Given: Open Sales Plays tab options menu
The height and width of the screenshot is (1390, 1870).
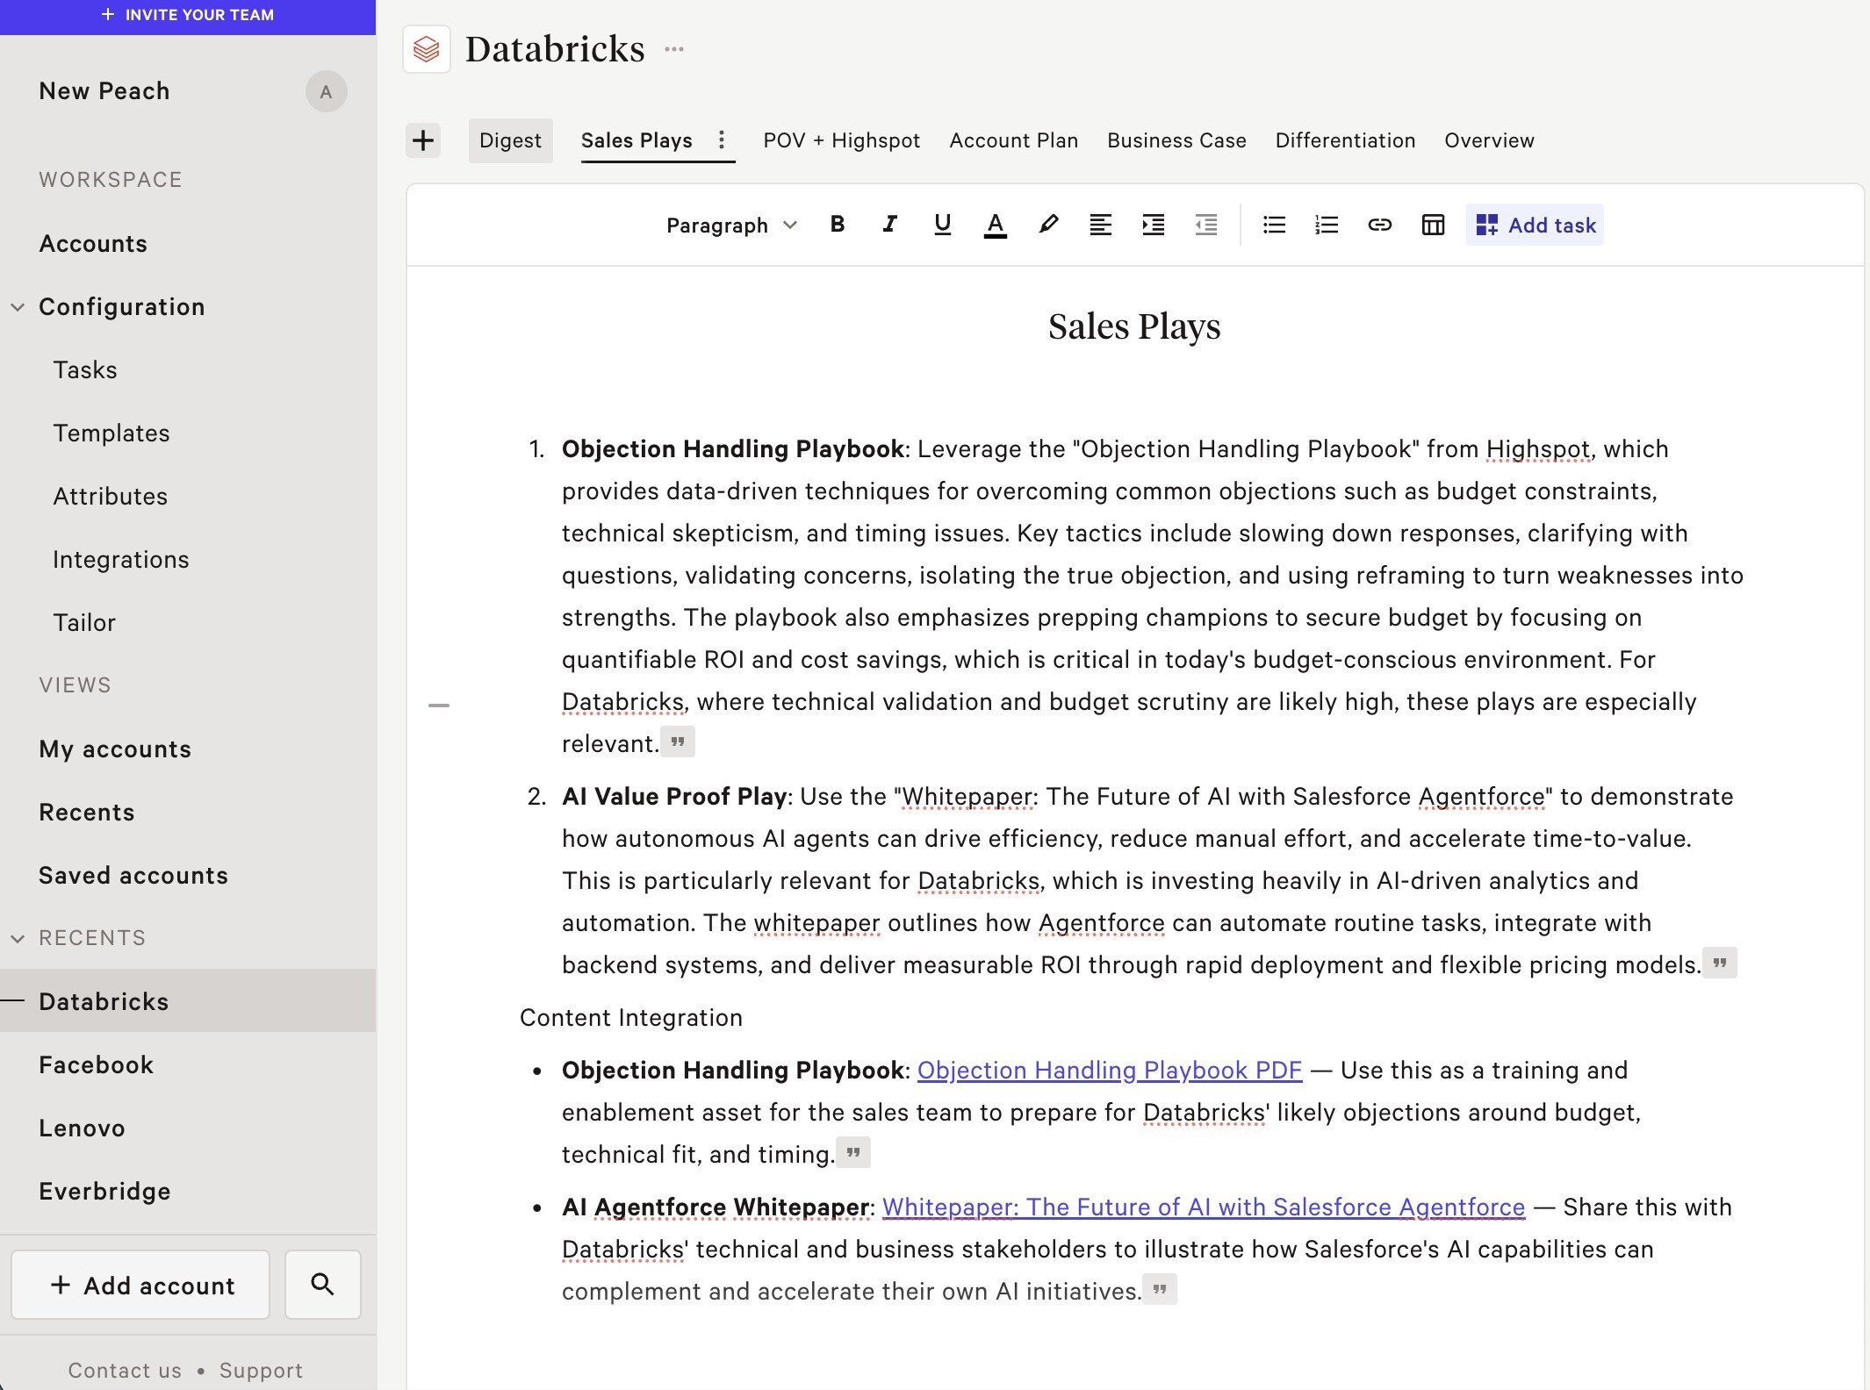Looking at the screenshot, I should pos(721,140).
